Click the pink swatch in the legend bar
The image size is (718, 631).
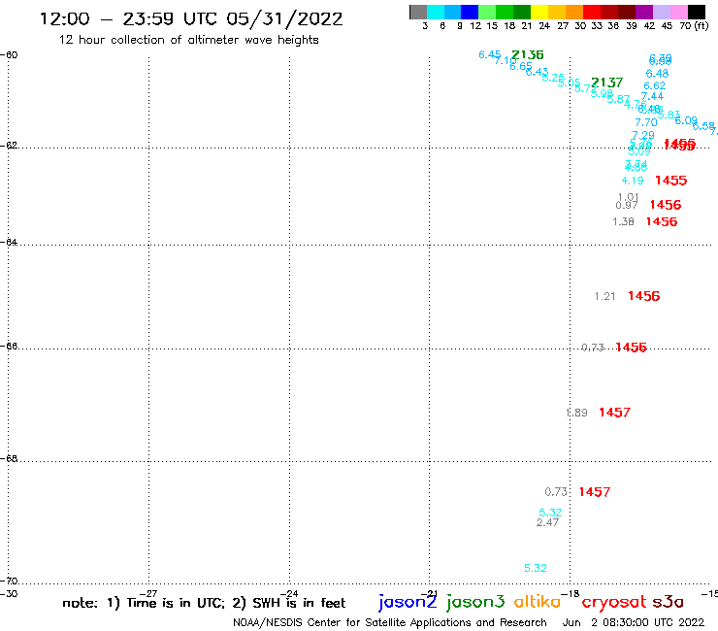[679, 12]
